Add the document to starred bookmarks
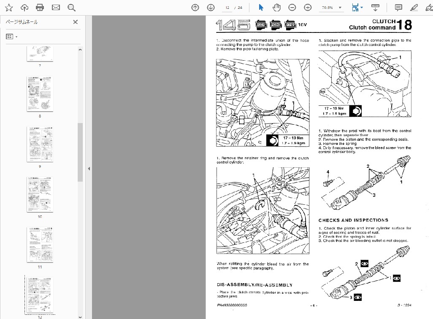433x319 pixels. [x=9, y=8]
